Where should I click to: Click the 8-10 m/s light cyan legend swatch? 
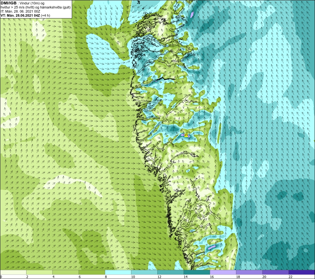118,272
